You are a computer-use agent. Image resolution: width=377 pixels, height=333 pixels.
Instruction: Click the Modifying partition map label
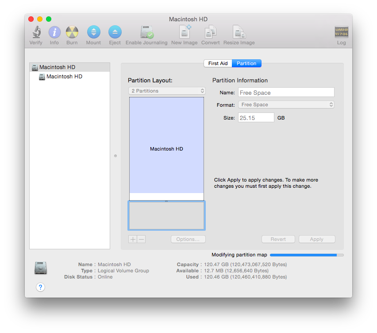click(x=239, y=255)
